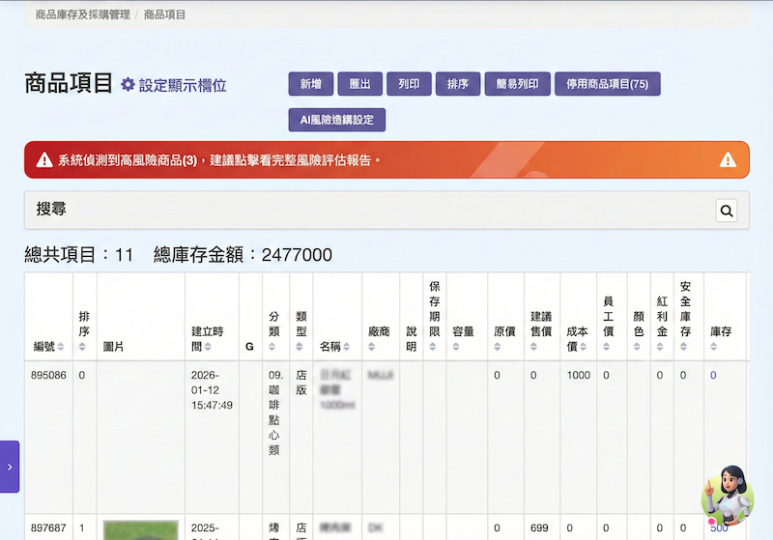Open the AI assistant avatar

click(x=728, y=496)
